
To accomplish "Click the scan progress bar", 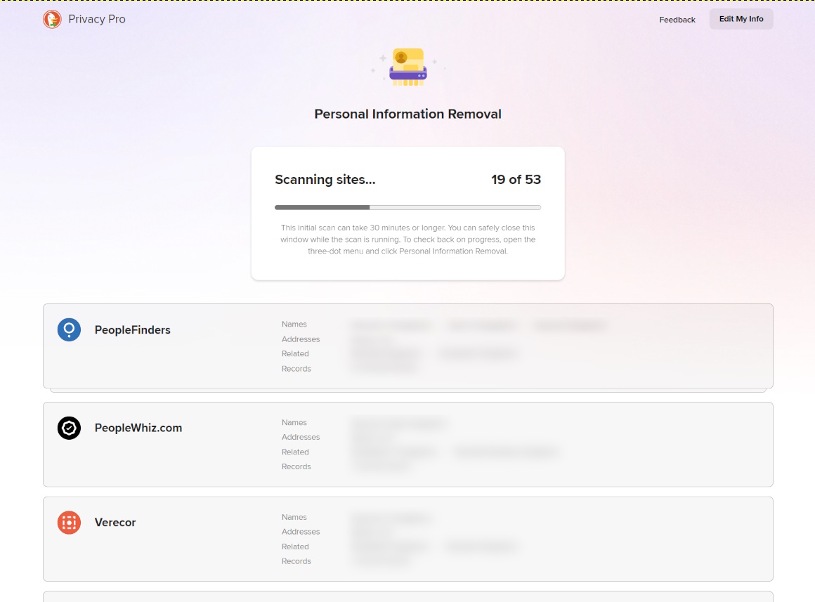I will 407,207.
